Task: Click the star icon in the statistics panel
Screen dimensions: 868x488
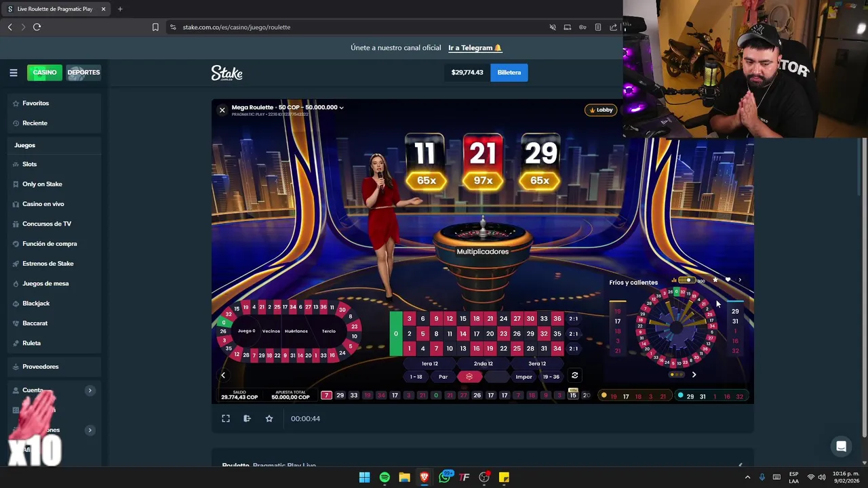Action: tap(715, 280)
